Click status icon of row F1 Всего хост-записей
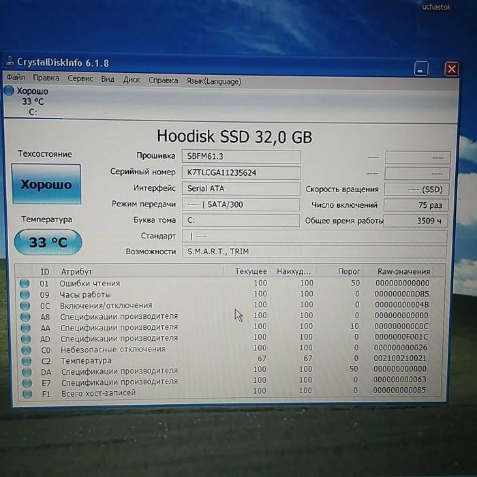This screenshot has height=477, width=477. point(27,394)
